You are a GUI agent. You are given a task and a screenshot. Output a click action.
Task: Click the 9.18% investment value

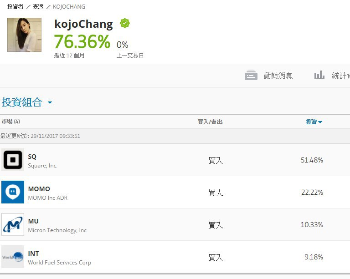[314, 257]
